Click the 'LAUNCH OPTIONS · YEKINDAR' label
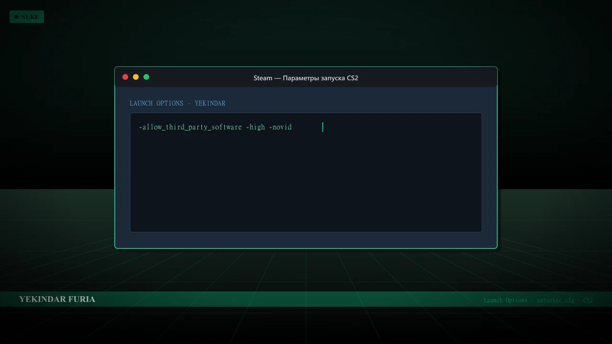The width and height of the screenshot is (612, 344). 177,103
